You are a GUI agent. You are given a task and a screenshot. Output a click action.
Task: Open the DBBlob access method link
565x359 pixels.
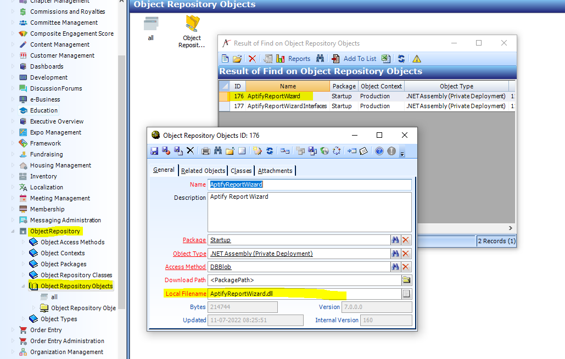(x=221, y=267)
